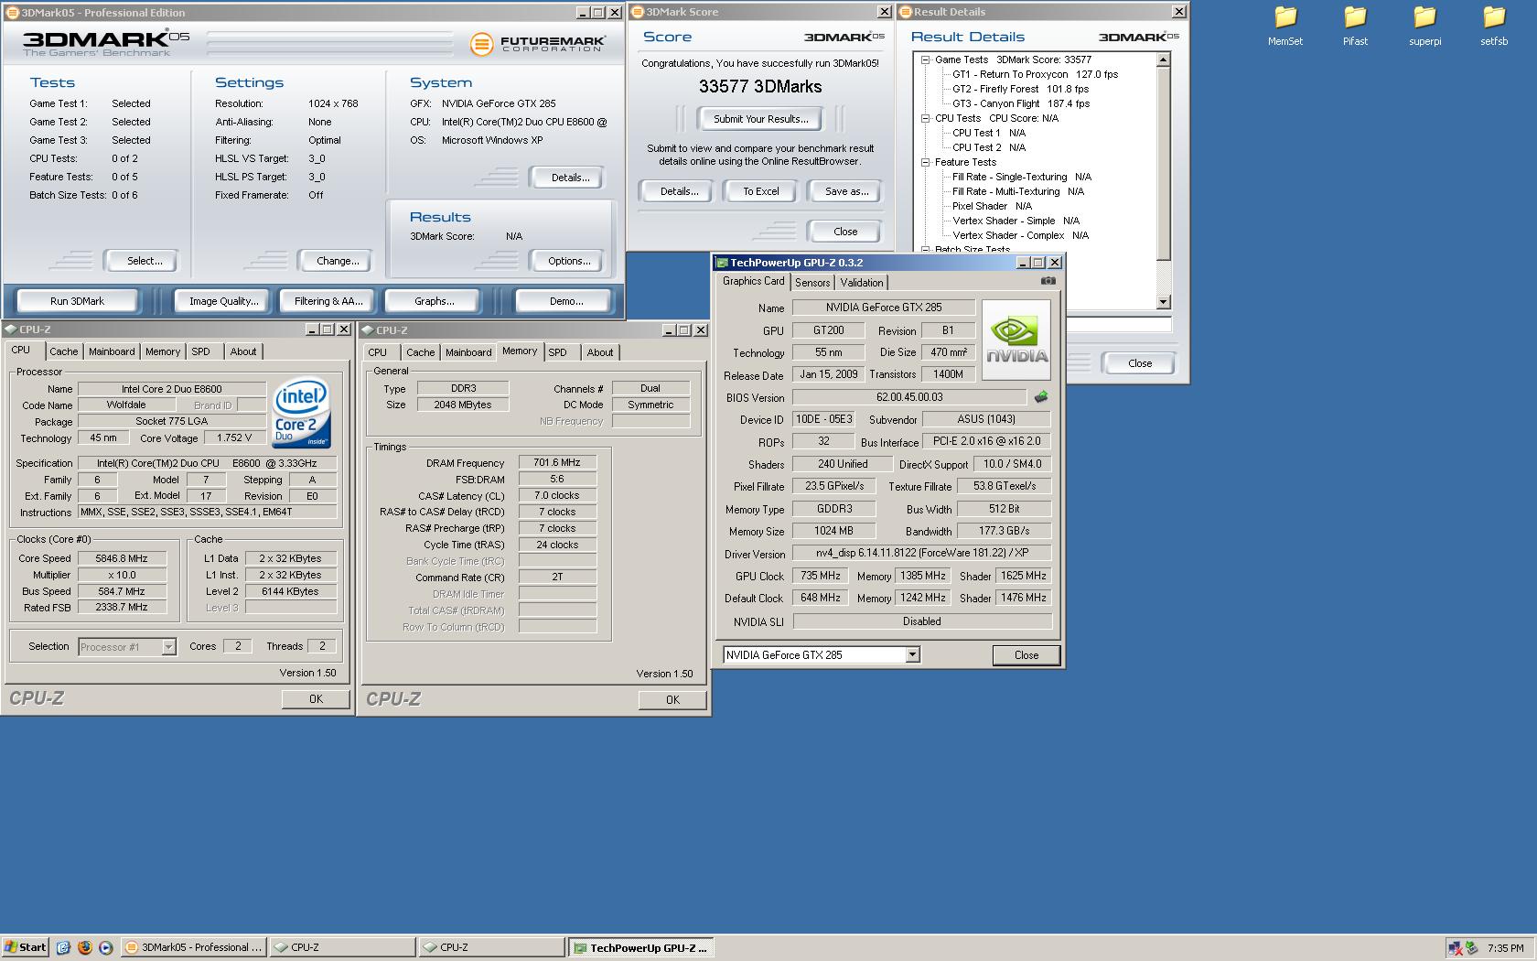
Task: Click OK in the CPU-Z Memory window
Action: click(672, 699)
